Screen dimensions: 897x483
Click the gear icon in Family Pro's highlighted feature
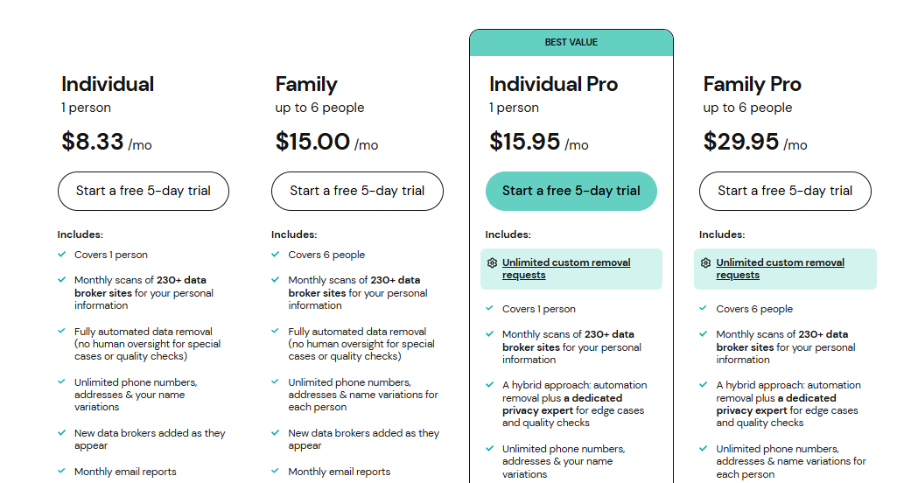(705, 262)
